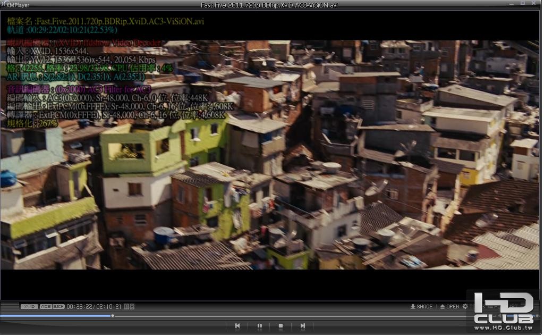This screenshot has height=336, width=544.
Task: Click the OSD file name line
Action: point(106,21)
